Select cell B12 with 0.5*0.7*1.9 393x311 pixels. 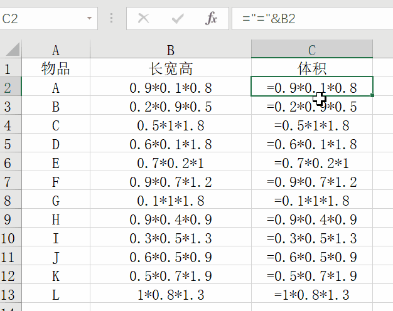(x=170, y=274)
